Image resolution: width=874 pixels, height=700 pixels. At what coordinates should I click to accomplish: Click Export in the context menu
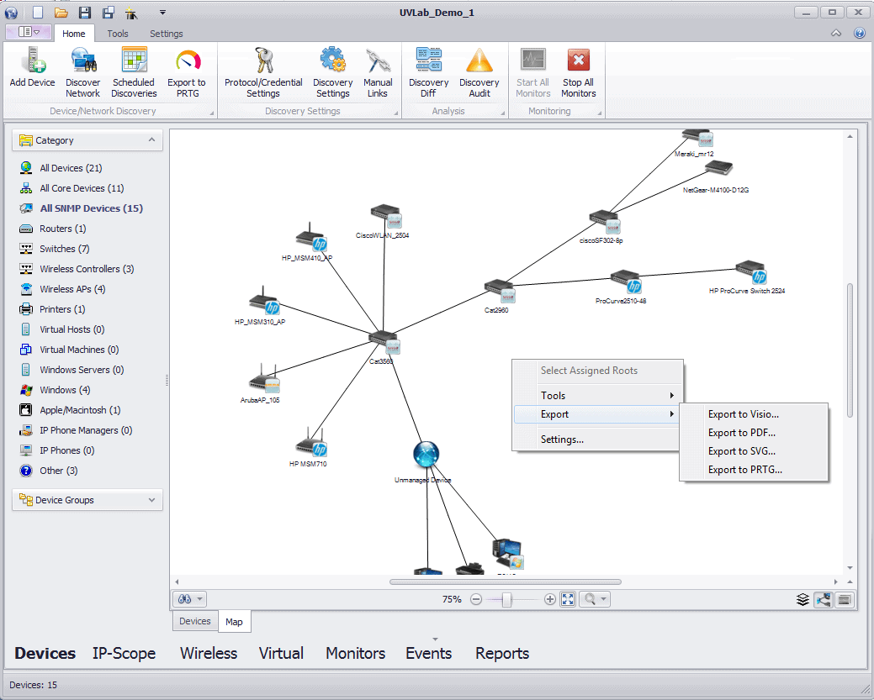(597, 414)
